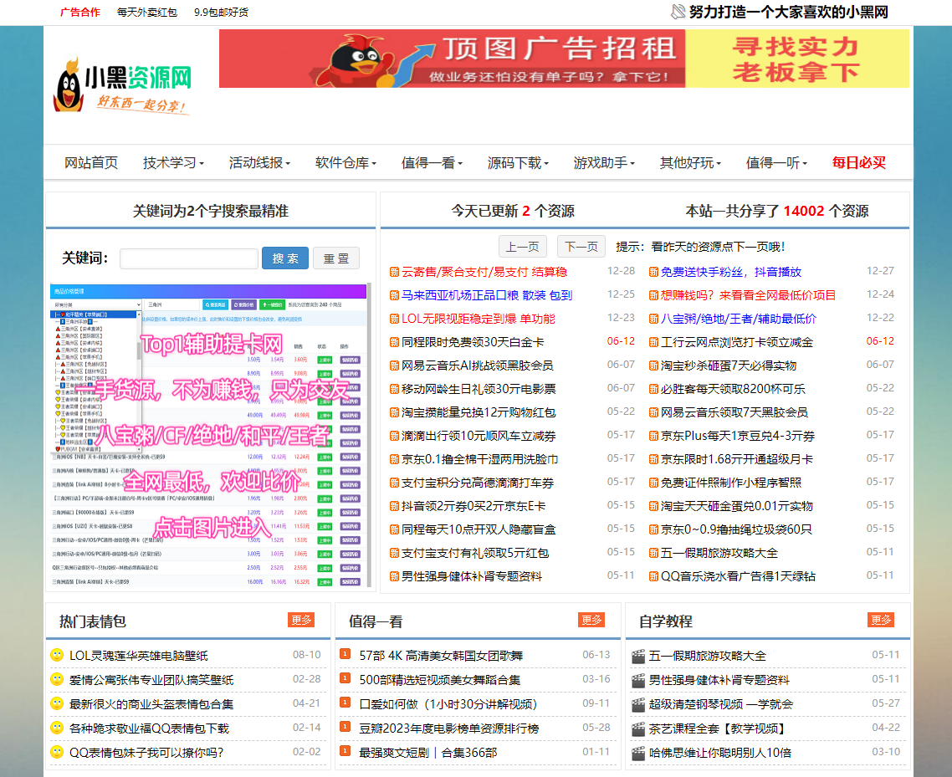This screenshot has height=777, width=952.
Task: Click the 顶图广告招租 banner image
Action: point(564,59)
